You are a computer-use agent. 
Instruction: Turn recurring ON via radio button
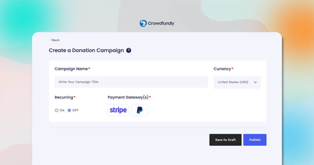(57, 110)
